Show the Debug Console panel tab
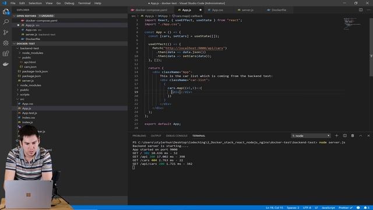The height and width of the screenshot is (210, 373). pos(177,136)
